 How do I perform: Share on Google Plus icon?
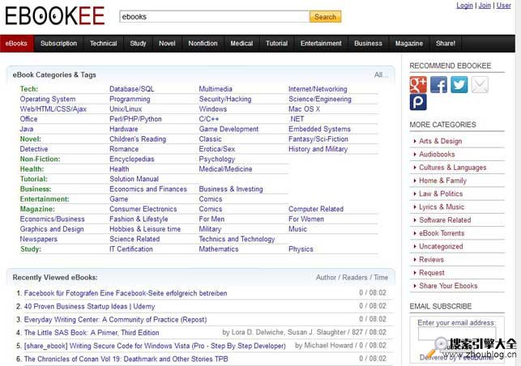418,84
